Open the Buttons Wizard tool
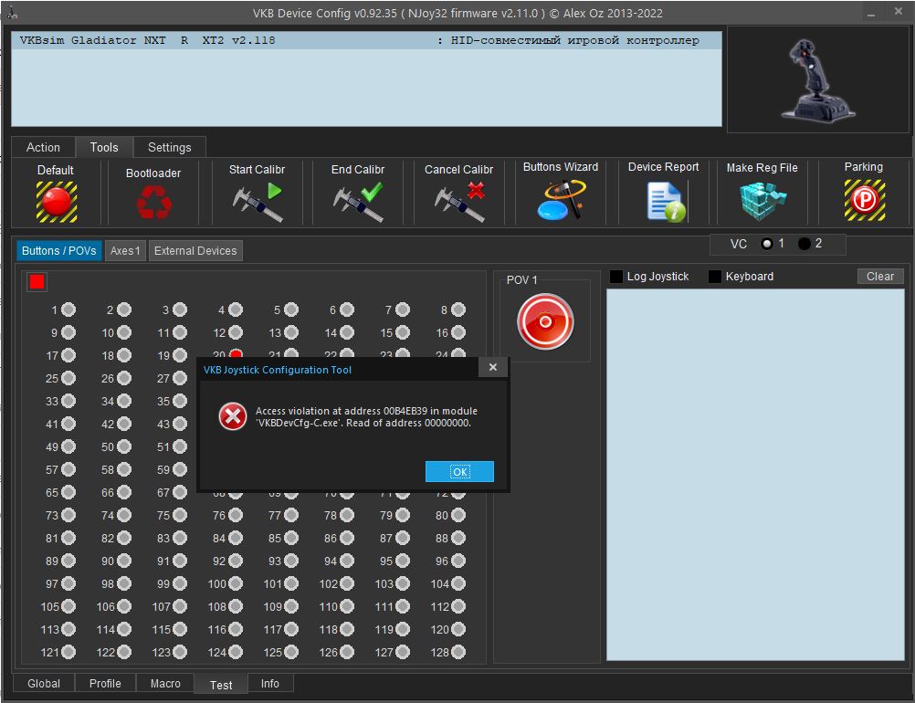This screenshot has width=915, height=703. [560, 200]
